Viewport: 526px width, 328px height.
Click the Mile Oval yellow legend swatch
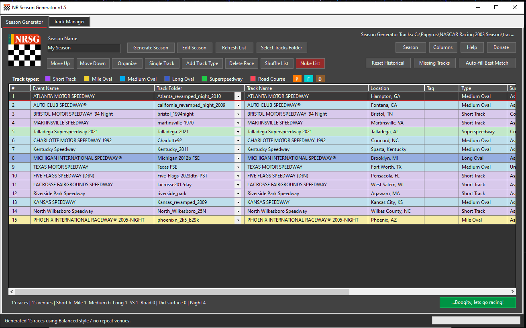[87, 79]
